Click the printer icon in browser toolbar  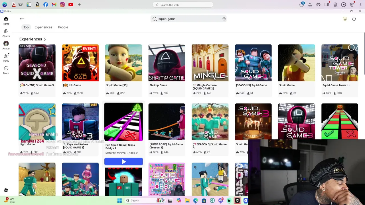click(x=318, y=5)
